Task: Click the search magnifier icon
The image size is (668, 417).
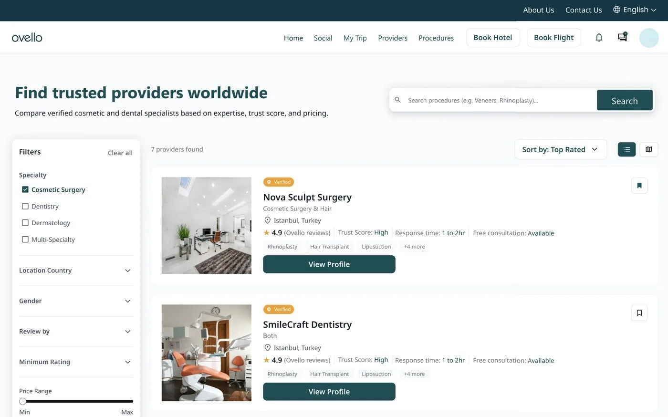Action: click(x=397, y=100)
